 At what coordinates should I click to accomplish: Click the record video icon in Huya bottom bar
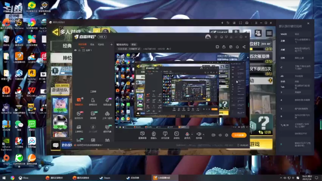(213, 135)
